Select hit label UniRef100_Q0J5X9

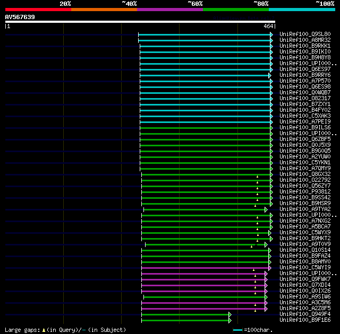tap(305, 145)
